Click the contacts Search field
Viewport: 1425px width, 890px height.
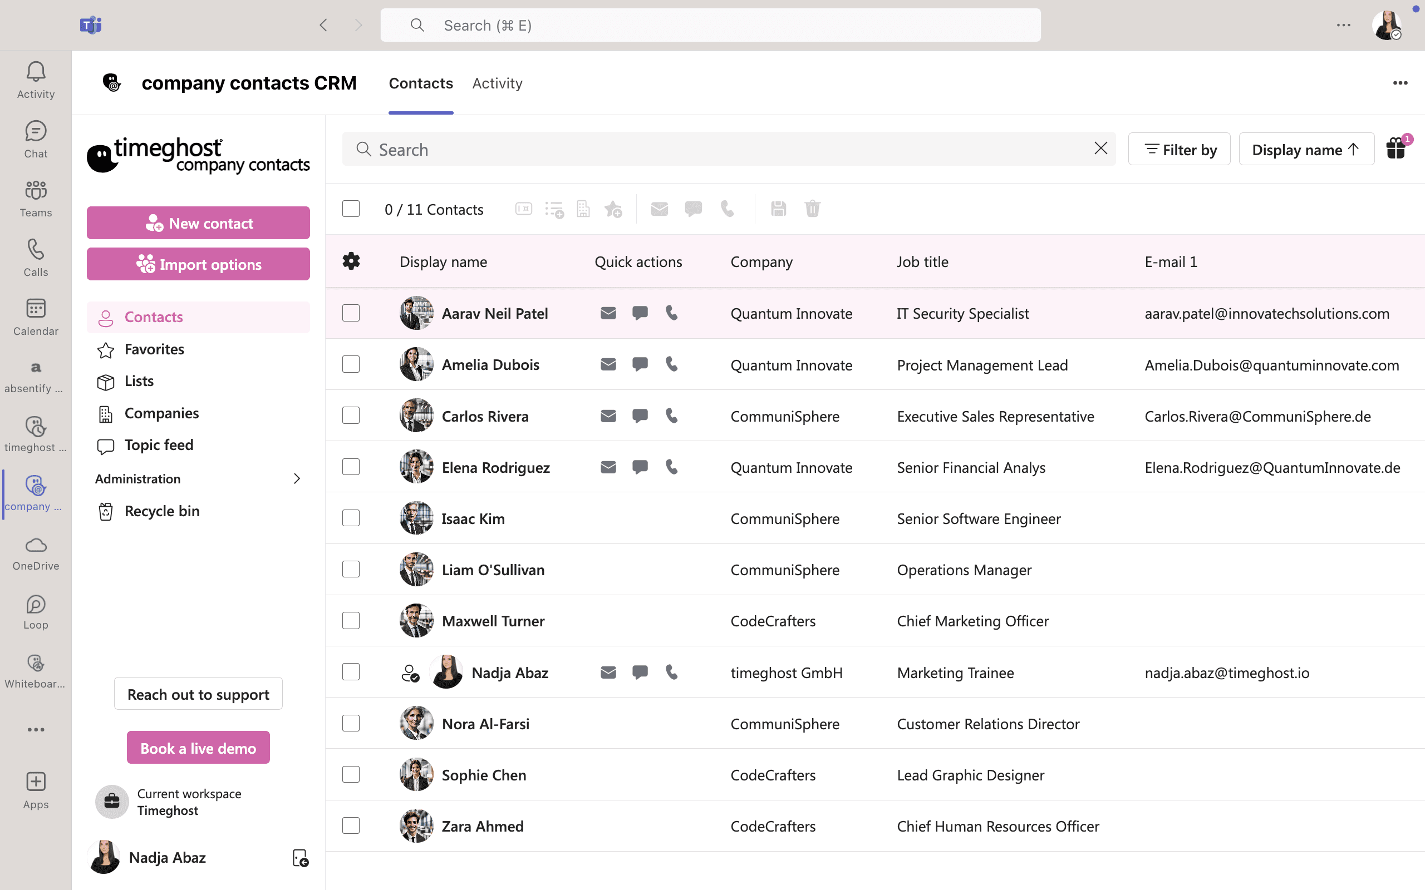(x=729, y=149)
